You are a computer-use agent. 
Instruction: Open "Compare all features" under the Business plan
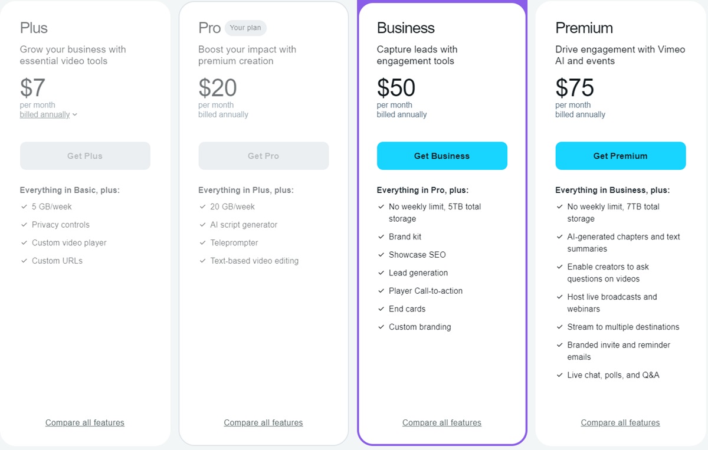(442, 422)
